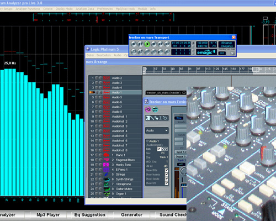Open the Audio menu in Logic Platinum
This screenshot has height=221, width=276.
coord(118,55)
